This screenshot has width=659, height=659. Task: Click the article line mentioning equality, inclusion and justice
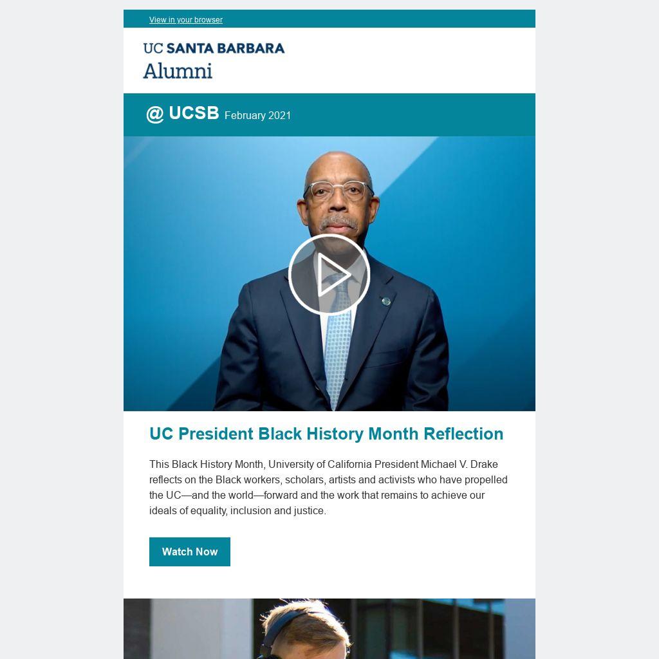tap(237, 510)
